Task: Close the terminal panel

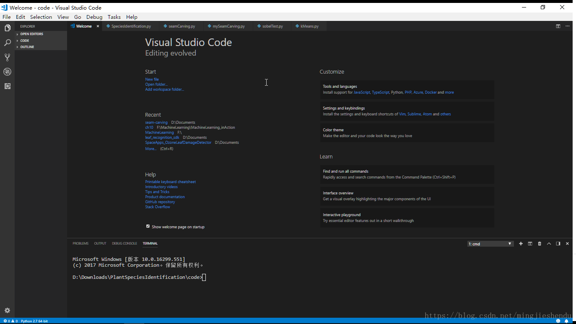Action: [x=567, y=244]
